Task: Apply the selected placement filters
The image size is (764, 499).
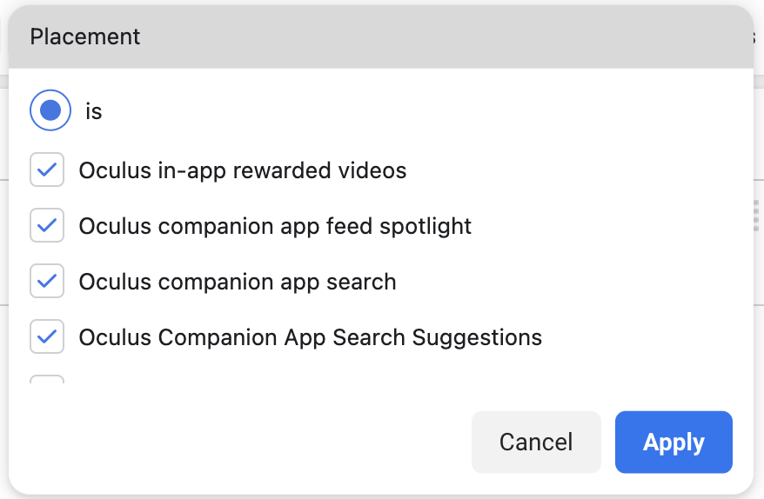Action: (x=674, y=442)
